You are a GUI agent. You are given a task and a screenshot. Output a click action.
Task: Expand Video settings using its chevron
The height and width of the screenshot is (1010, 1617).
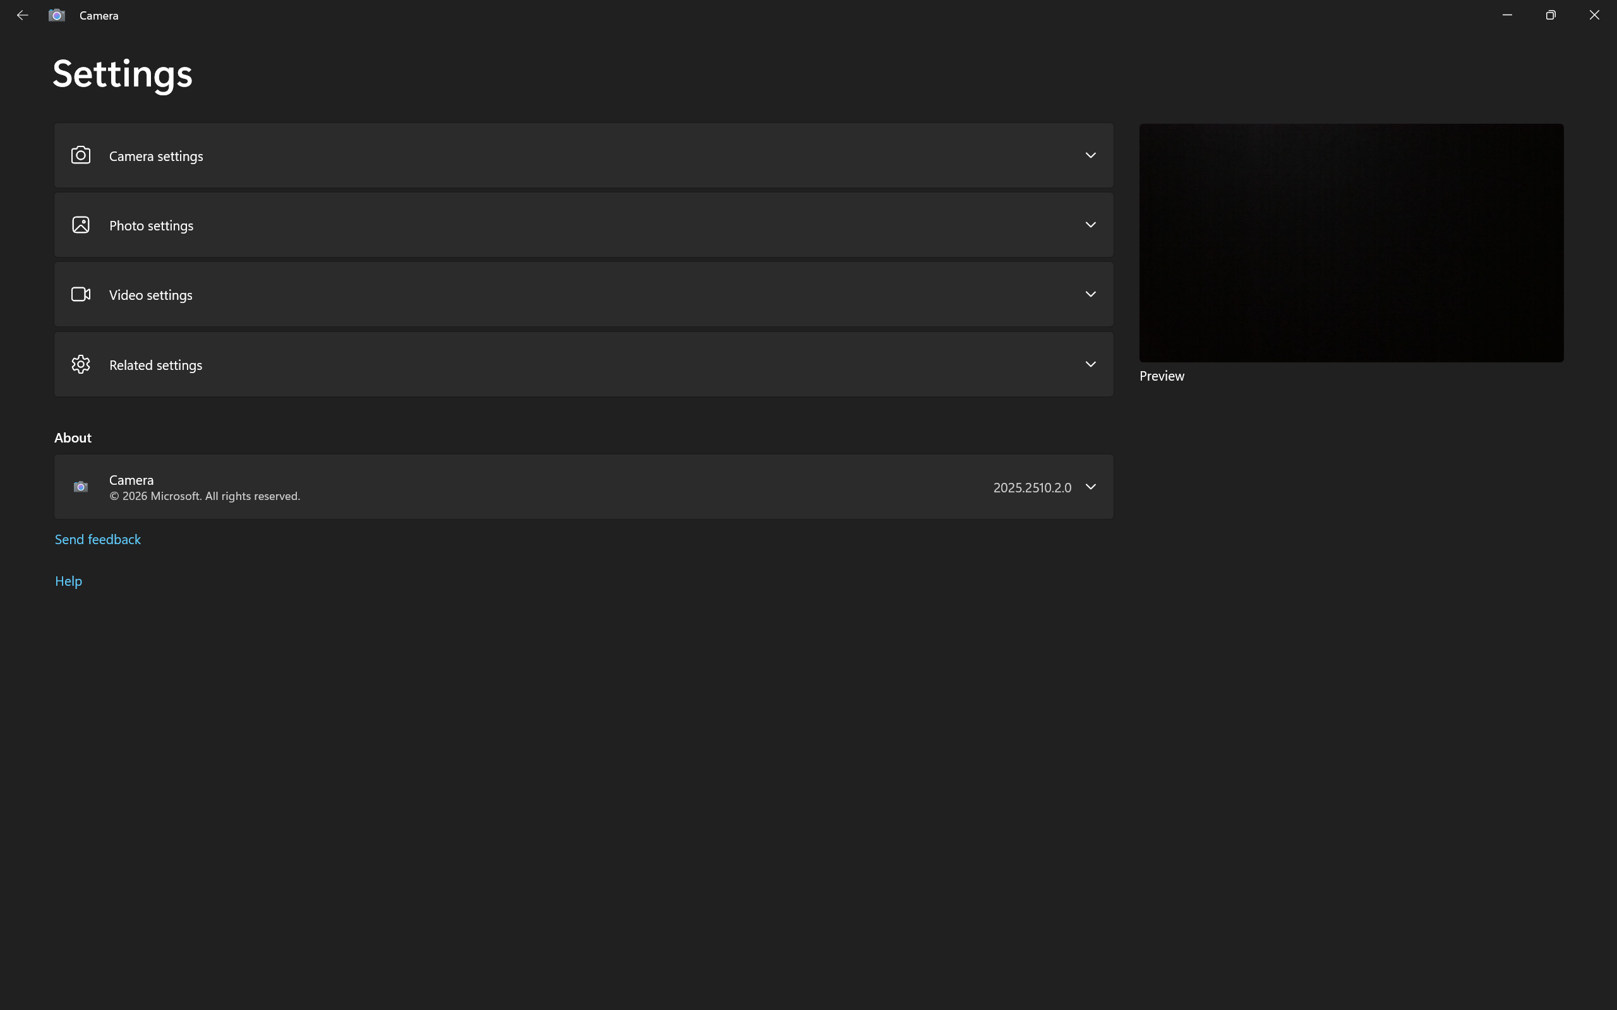pos(1090,295)
